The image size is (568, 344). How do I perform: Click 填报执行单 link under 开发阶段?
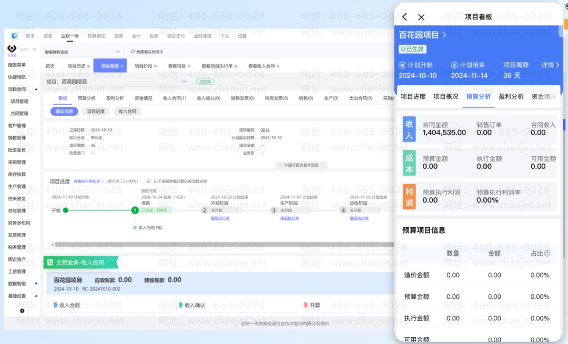pyautogui.click(x=220, y=218)
